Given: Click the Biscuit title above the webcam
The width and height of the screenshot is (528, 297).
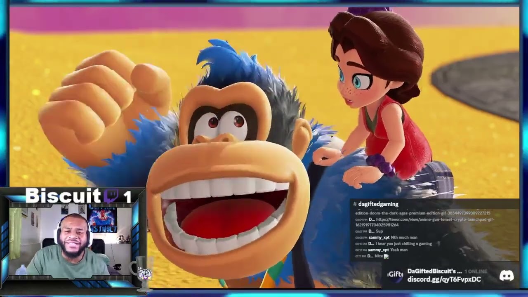Looking at the screenshot, I should pyautogui.click(x=63, y=196).
